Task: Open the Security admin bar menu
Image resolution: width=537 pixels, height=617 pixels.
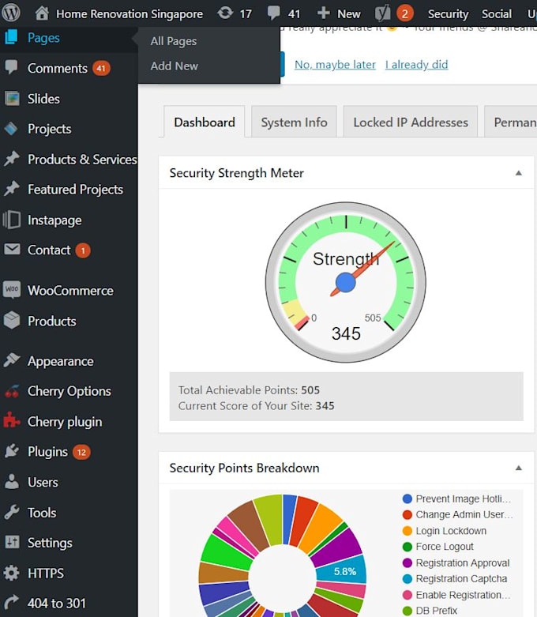Action: click(448, 13)
